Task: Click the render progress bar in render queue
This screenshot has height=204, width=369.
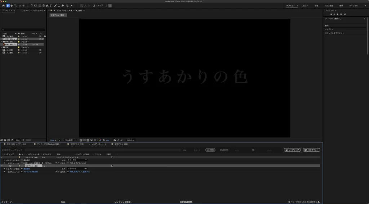Action: point(103,150)
